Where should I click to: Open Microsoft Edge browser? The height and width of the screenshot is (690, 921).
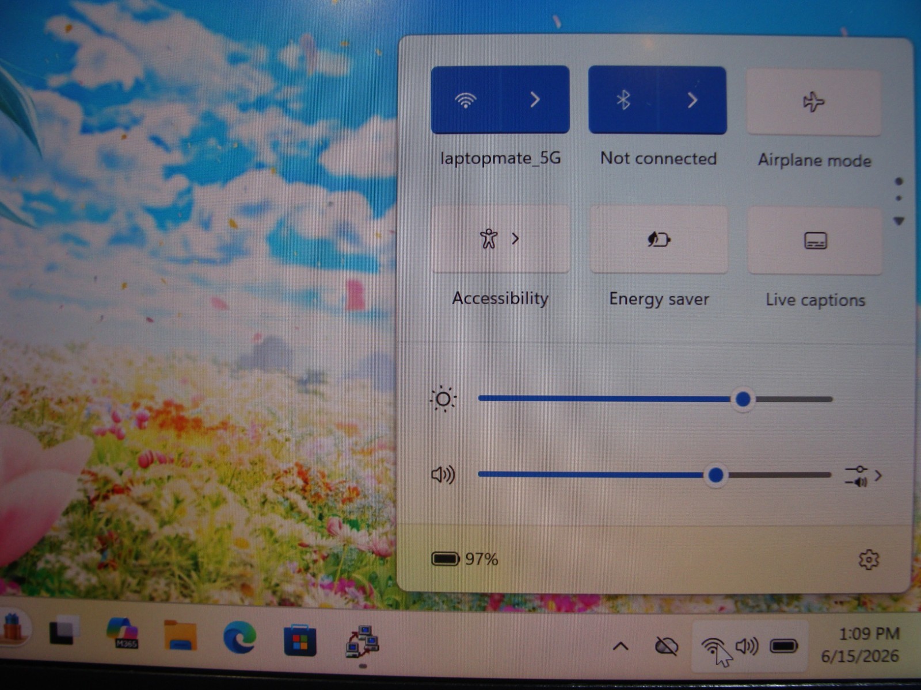[239, 638]
